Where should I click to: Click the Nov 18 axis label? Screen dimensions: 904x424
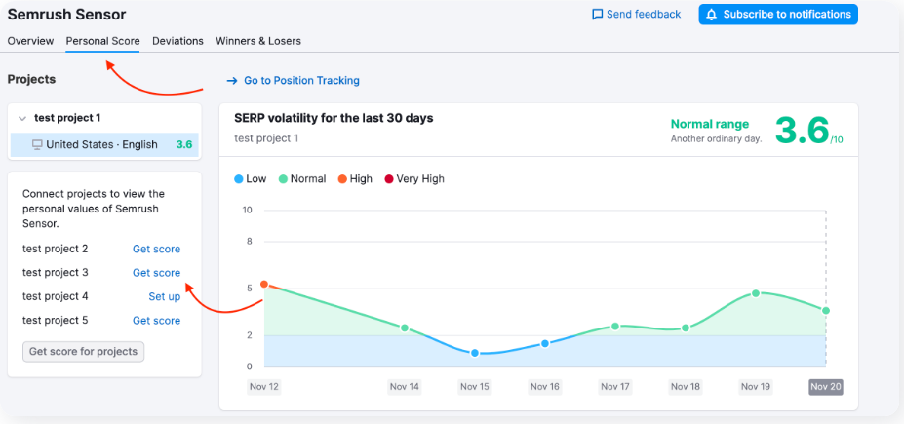tap(686, 387)
